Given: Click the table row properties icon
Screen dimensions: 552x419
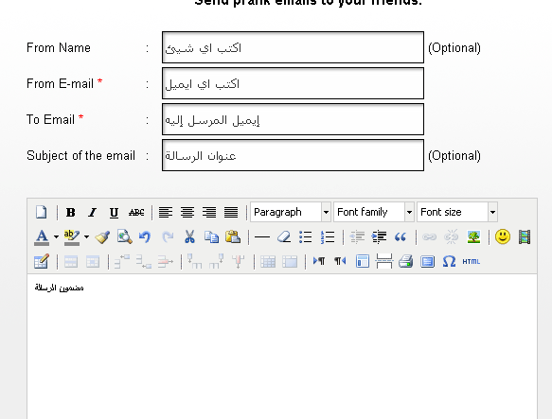Looking at the screenshot, I should [x=71, y=261].
